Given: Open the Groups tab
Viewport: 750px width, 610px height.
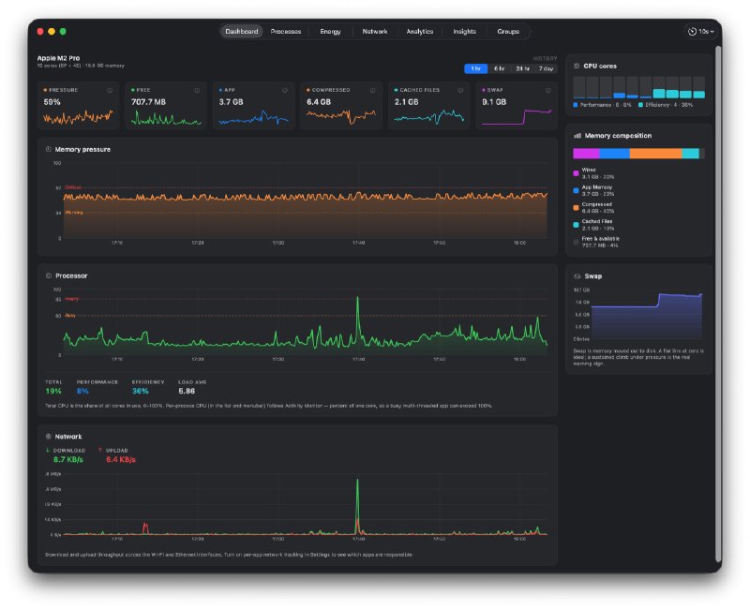Looking at the screenshot, I should 508,32.
